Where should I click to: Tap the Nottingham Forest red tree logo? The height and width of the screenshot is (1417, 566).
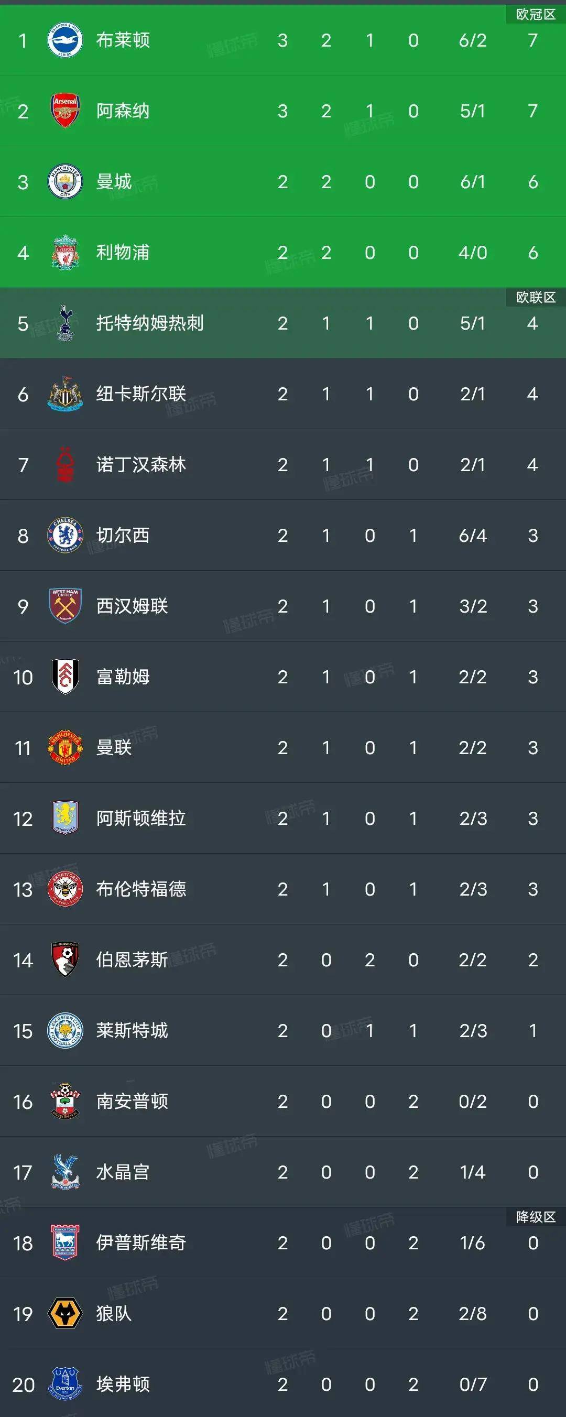(65, 465)
